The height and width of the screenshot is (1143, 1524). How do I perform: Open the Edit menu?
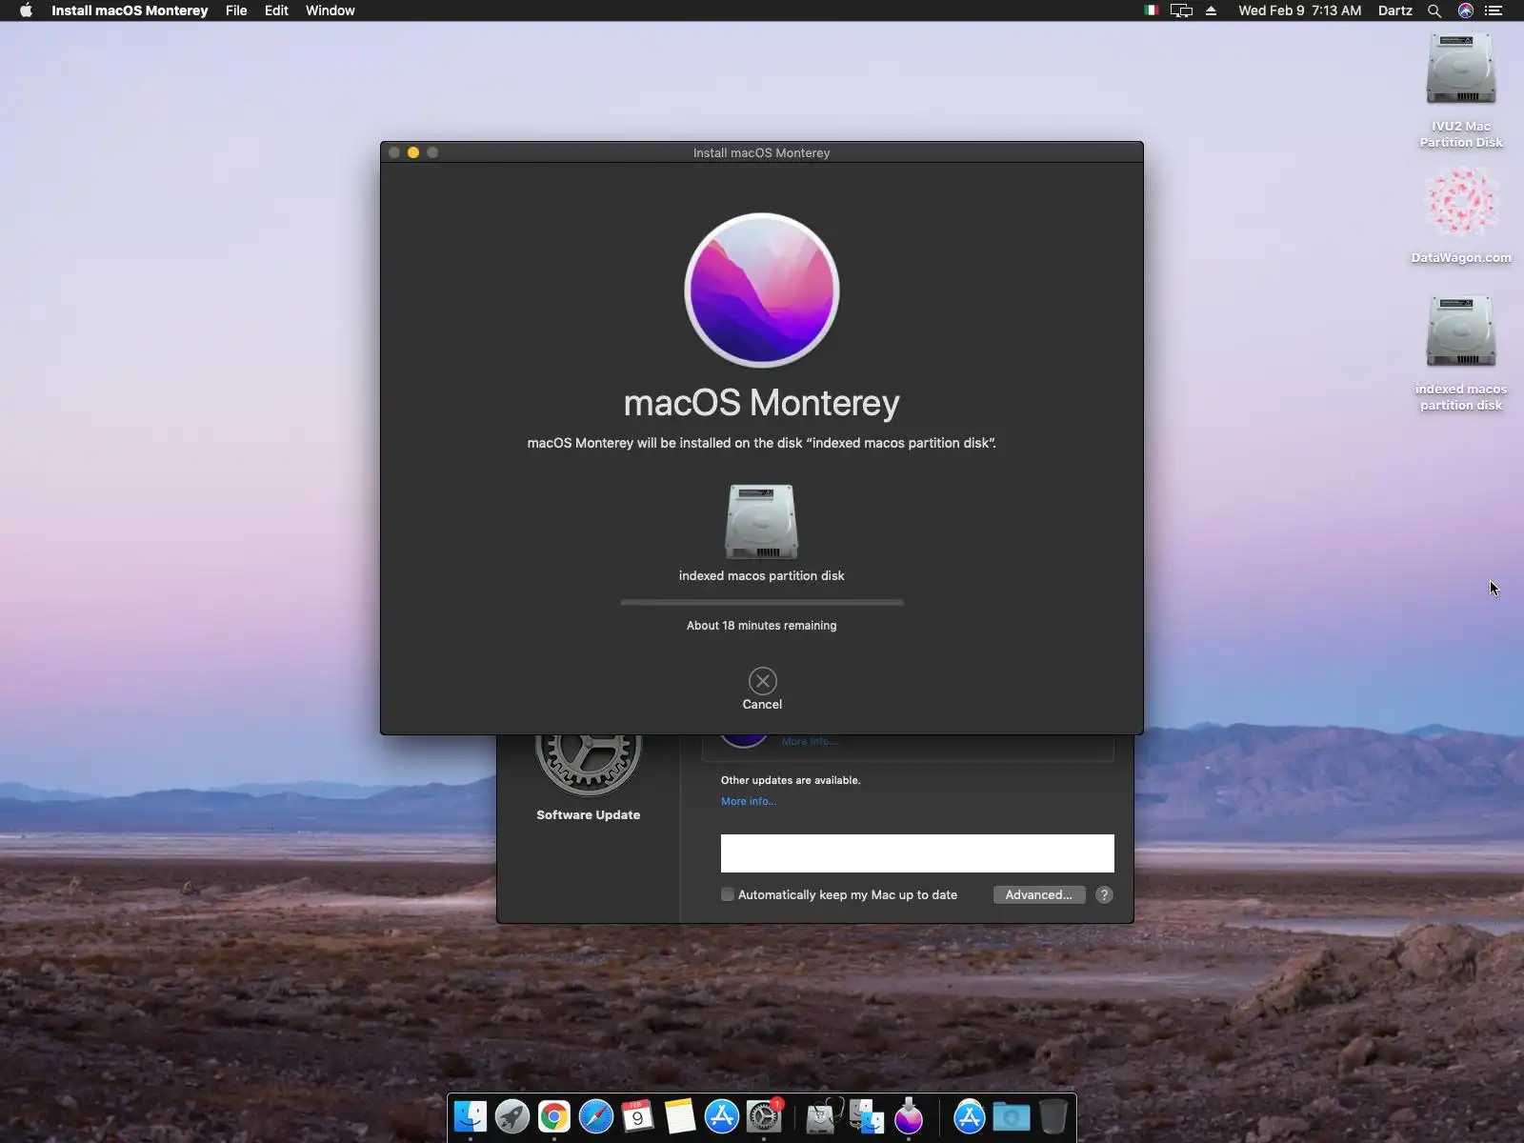tap(276, 10)
